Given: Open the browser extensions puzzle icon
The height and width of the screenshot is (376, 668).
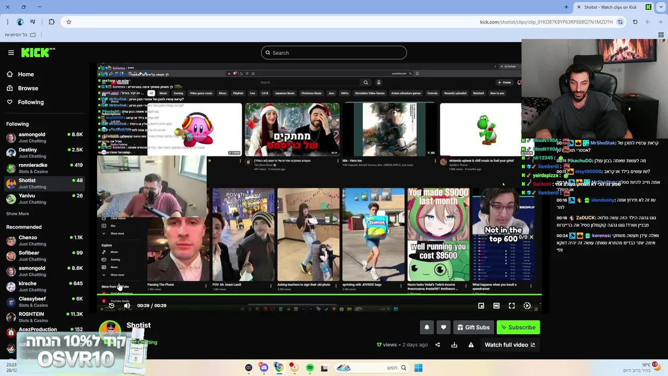Looking at the screenshot, I should click(51, 22).
